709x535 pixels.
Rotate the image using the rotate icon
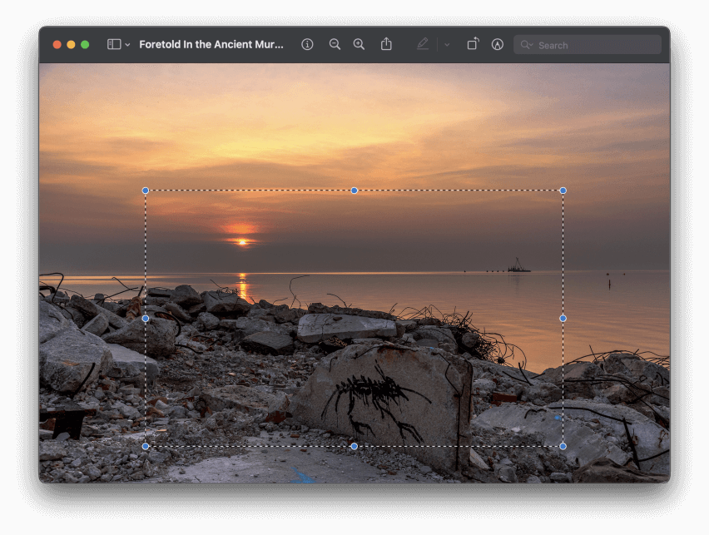(x=472, y=44)
